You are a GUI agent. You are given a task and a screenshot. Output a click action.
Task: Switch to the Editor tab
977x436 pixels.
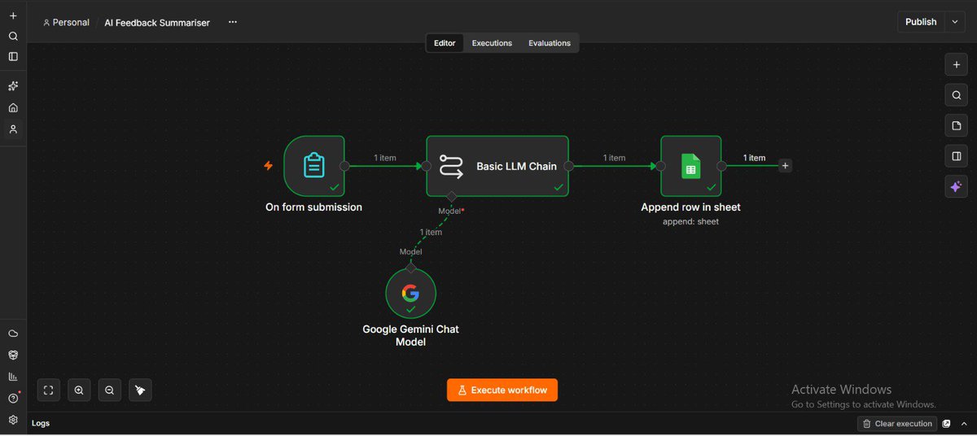click(x=445, y=43)
